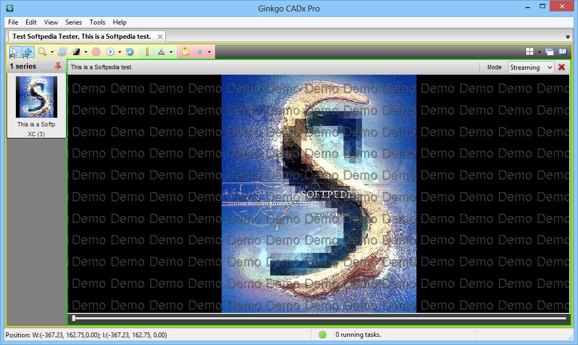Open the Series menu
Image resolution: width=578 pixels, height=345 pixels.
[x=74, y=22]
